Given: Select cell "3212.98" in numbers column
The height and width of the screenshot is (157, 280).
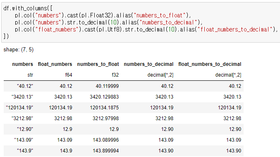Looking at the screenshot, I should 22,118.
